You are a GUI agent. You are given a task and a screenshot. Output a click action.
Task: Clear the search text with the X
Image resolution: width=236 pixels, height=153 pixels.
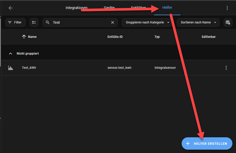[112, 22]
